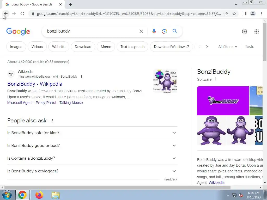Close the bonzi buddy Google Search tab

pyautogui.click(x=60, y=4)
